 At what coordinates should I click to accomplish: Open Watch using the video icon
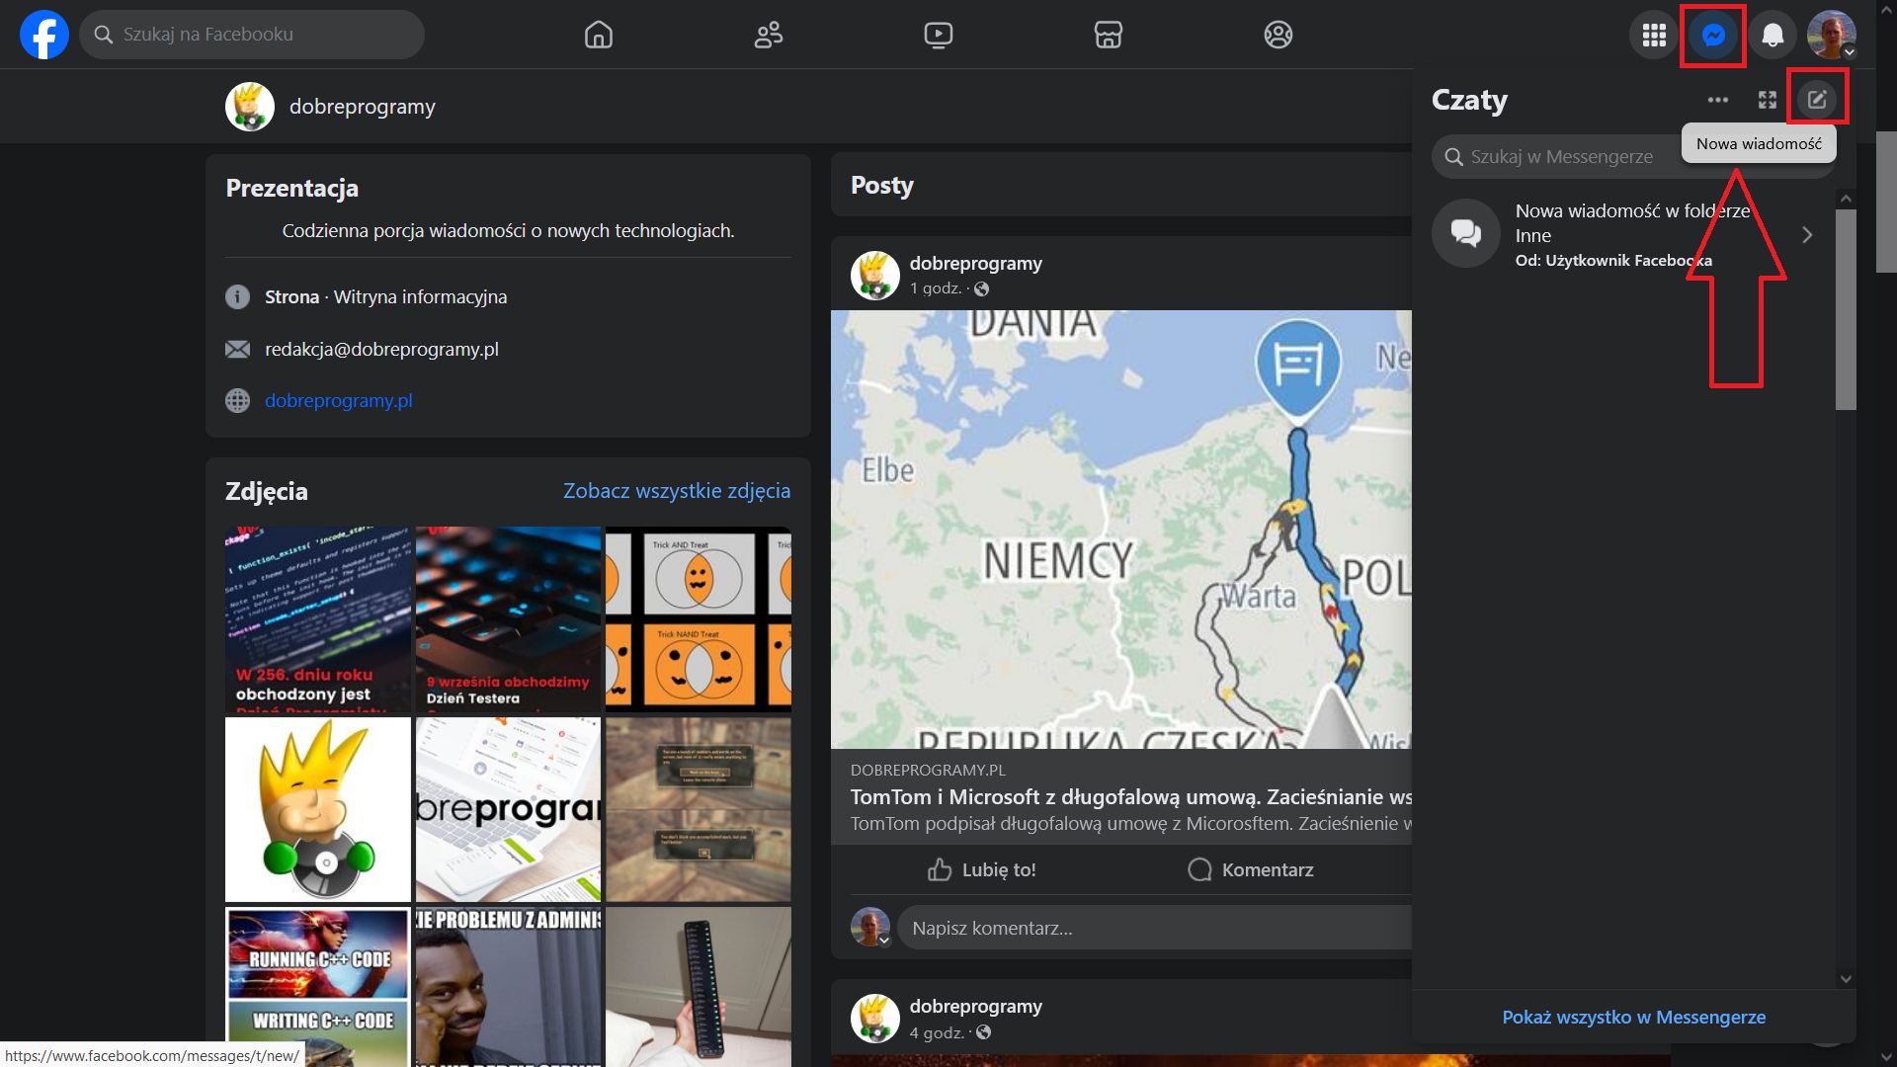tap(939, 34)
